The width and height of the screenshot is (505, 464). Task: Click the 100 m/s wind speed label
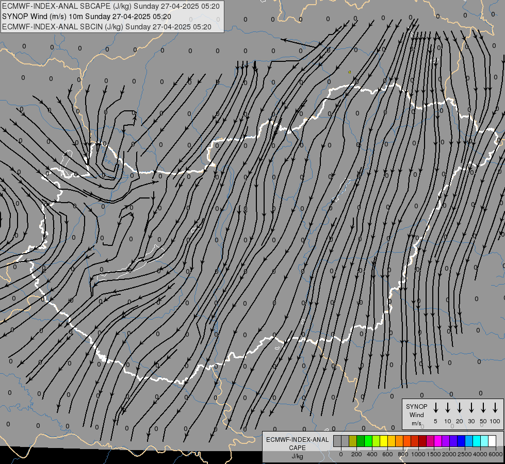[495, 421]
